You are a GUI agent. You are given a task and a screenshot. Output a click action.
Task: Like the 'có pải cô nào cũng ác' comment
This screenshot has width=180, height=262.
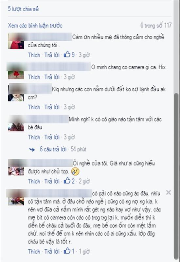(34, 251)
